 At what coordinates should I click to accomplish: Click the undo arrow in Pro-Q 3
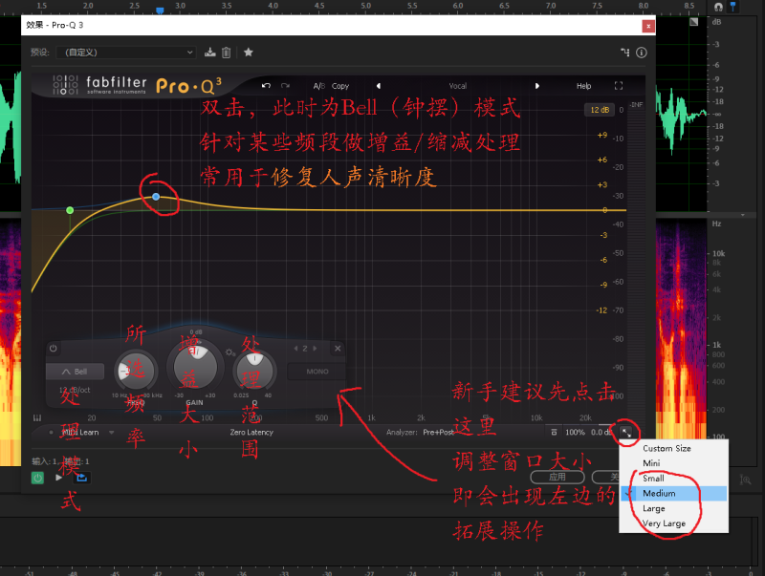click(x=266, y=86)
